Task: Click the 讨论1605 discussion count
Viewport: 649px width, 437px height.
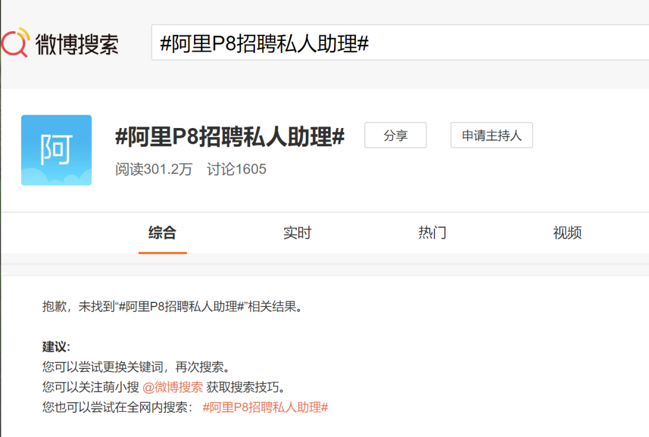Action: [x=236, y=170]
